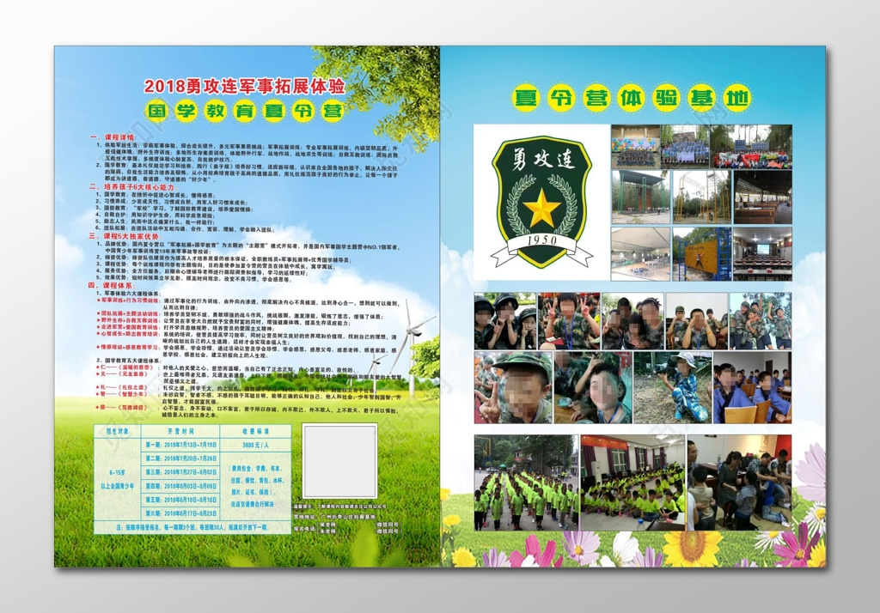Open the yellow climbing wall photo
Viewport: 880px width, 613px height.
tap(701, 253)
